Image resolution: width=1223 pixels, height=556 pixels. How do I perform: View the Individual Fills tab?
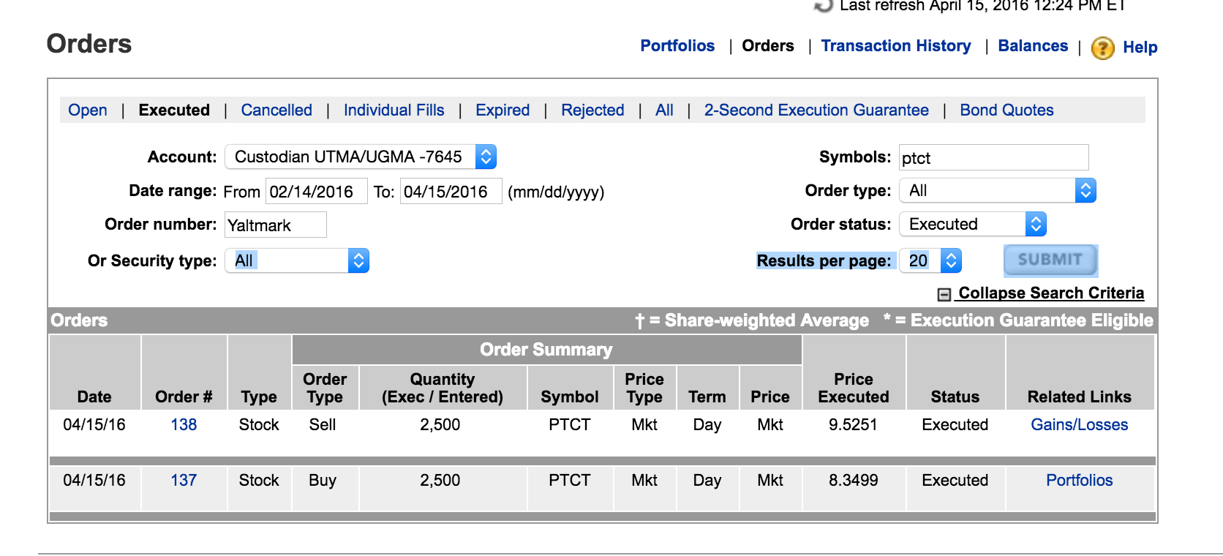(x=394, y=110)
